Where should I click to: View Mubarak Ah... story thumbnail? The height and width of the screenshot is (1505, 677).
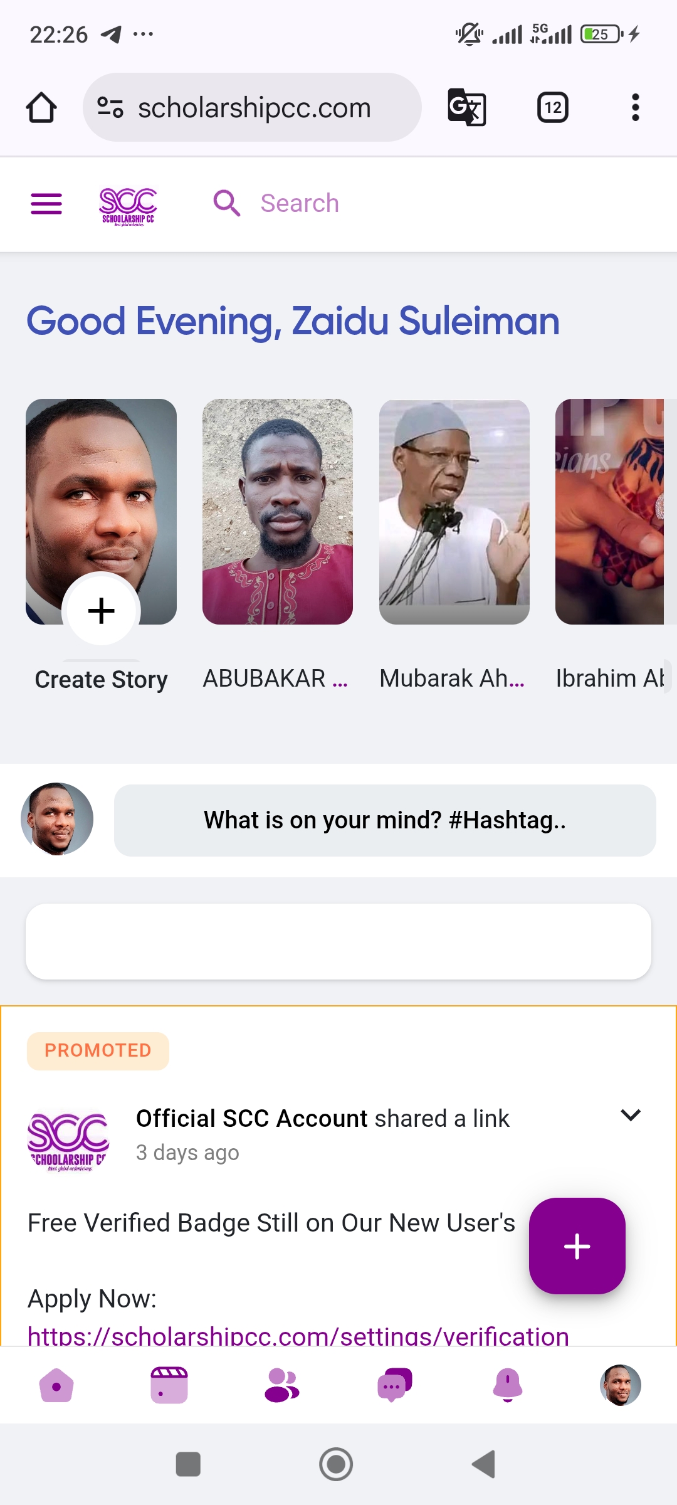point(454,512)
